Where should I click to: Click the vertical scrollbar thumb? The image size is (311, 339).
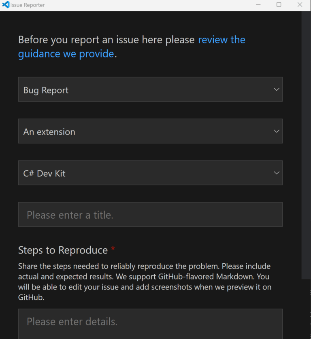pos(306,145)
